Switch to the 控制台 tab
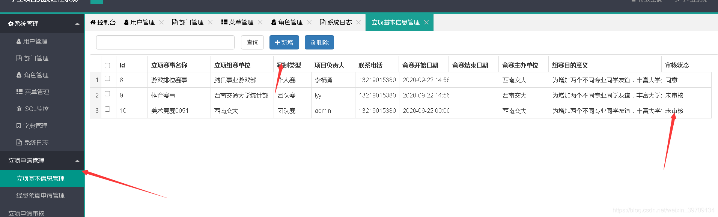718x217 pixels. [x=103, y=22]
